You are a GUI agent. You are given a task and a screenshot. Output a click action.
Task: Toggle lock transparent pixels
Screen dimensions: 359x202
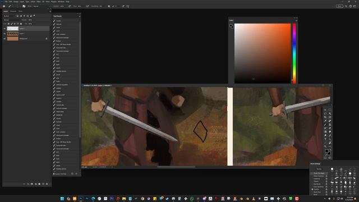point(8,24)
